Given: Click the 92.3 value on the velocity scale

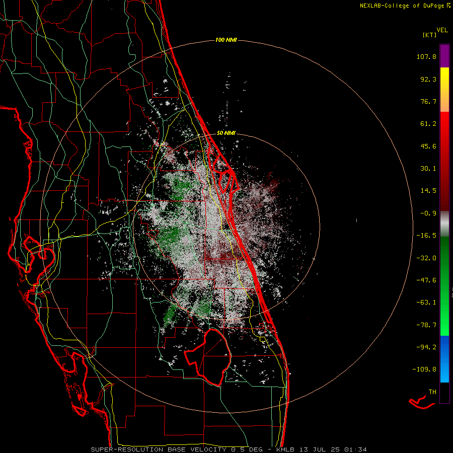Looking at the screenshot, I should click(428, 79).
